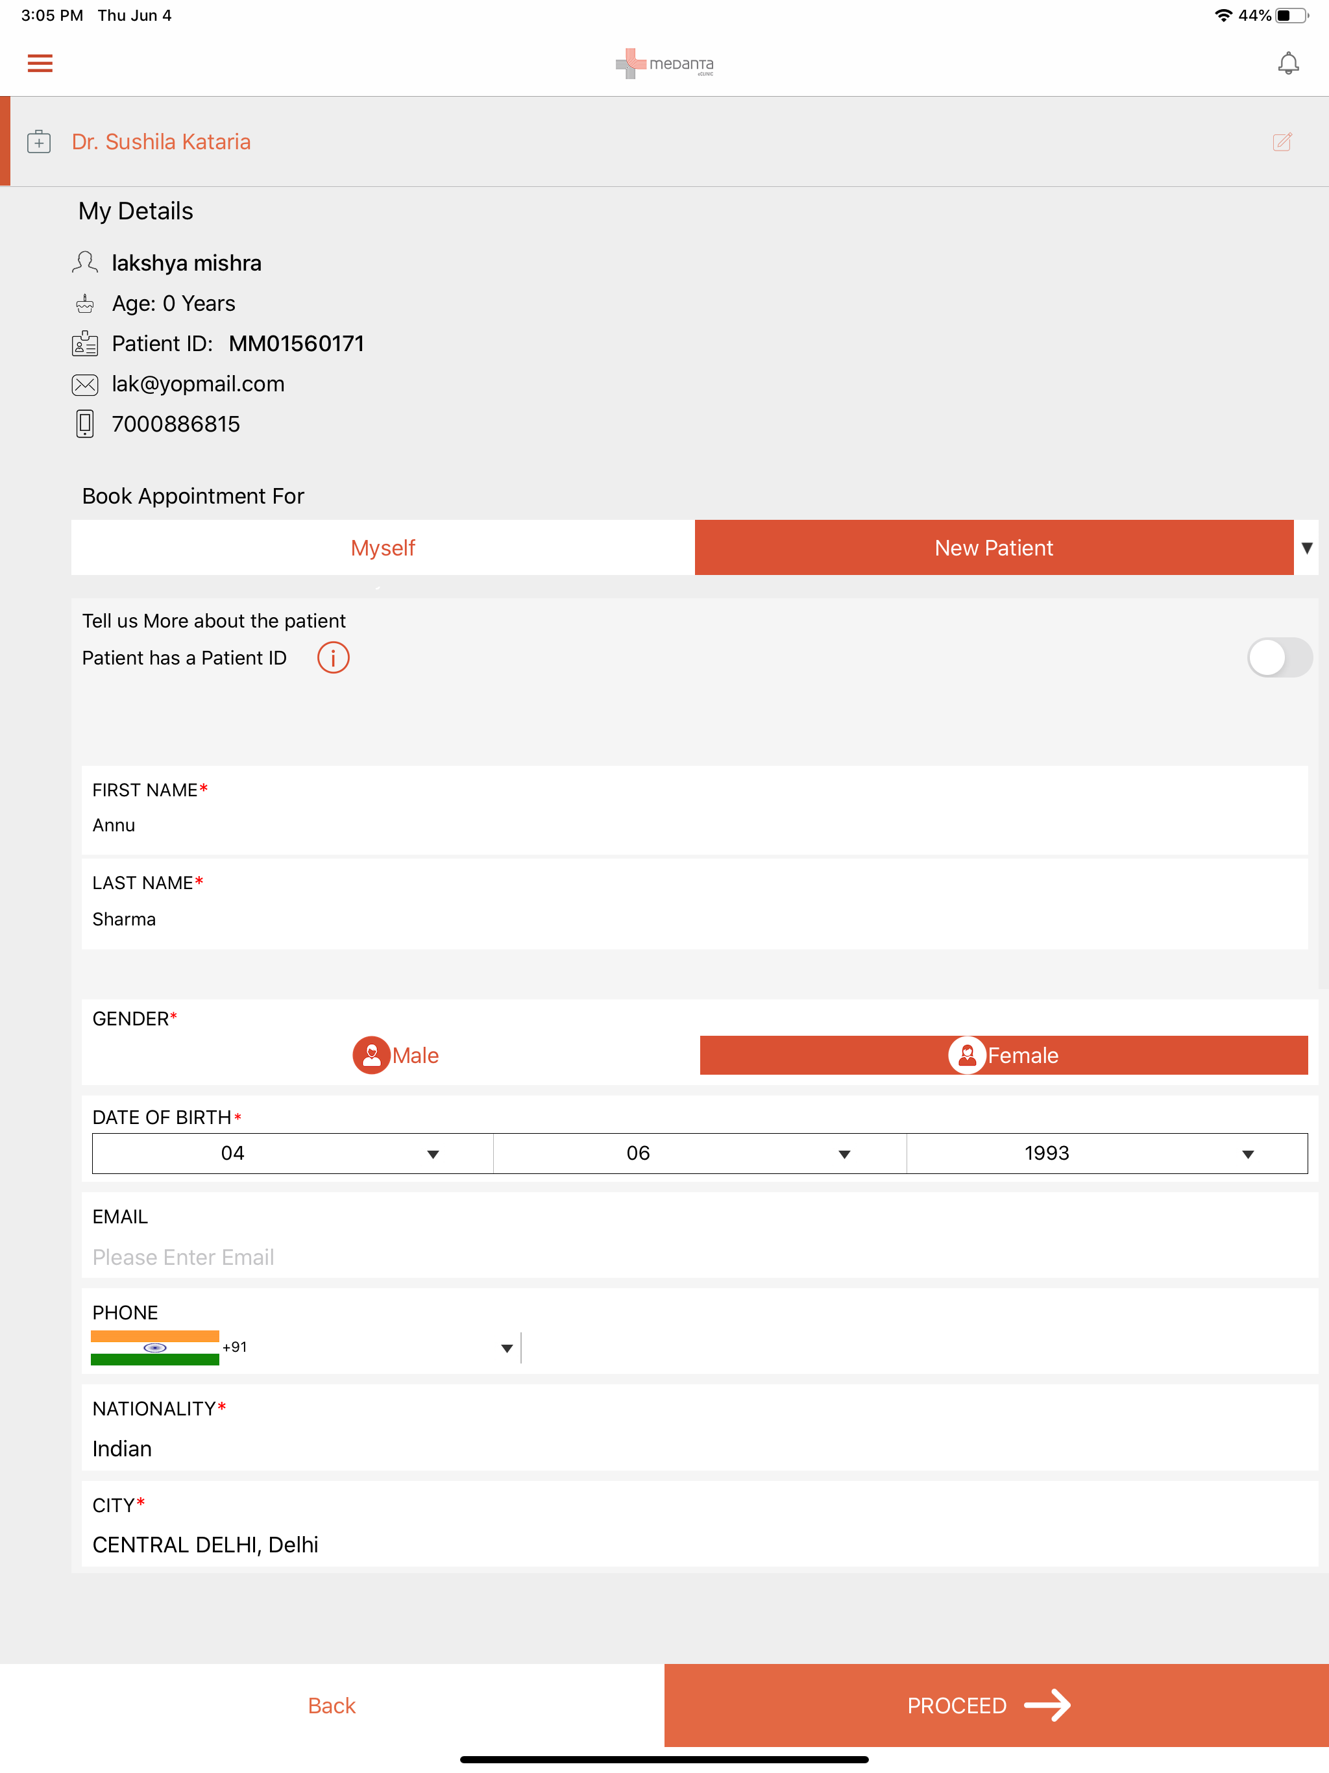The height and width of the screenshot is (1773, 1329).
Task: Select Male gender option
Action: pos(396,1056)
